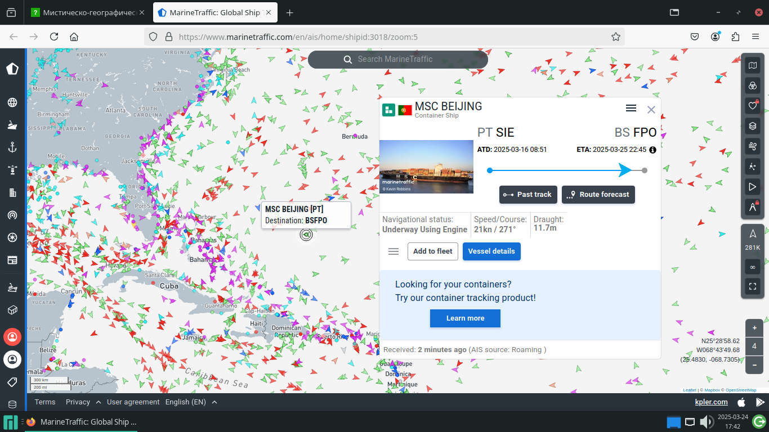
Task: Open the Photos camera shutter icon
Action: 12,237
